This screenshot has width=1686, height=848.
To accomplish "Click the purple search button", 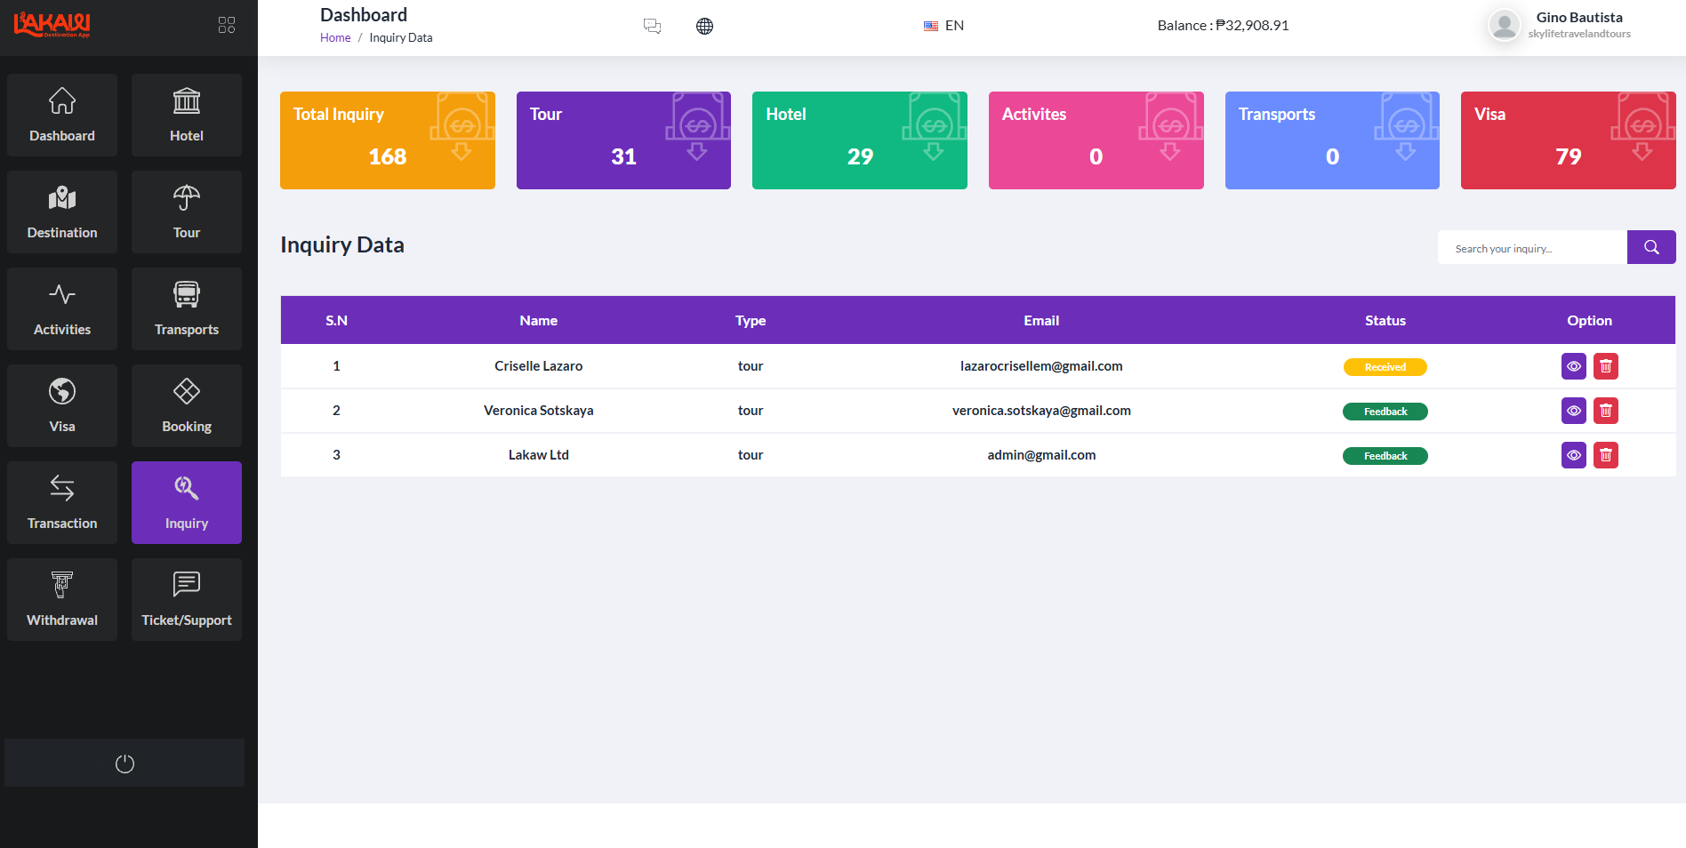I will click(1651, 247).
